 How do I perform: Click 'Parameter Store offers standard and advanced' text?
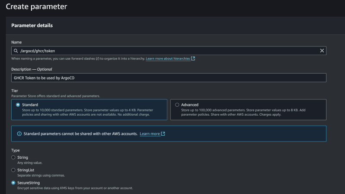coord(56,96)
